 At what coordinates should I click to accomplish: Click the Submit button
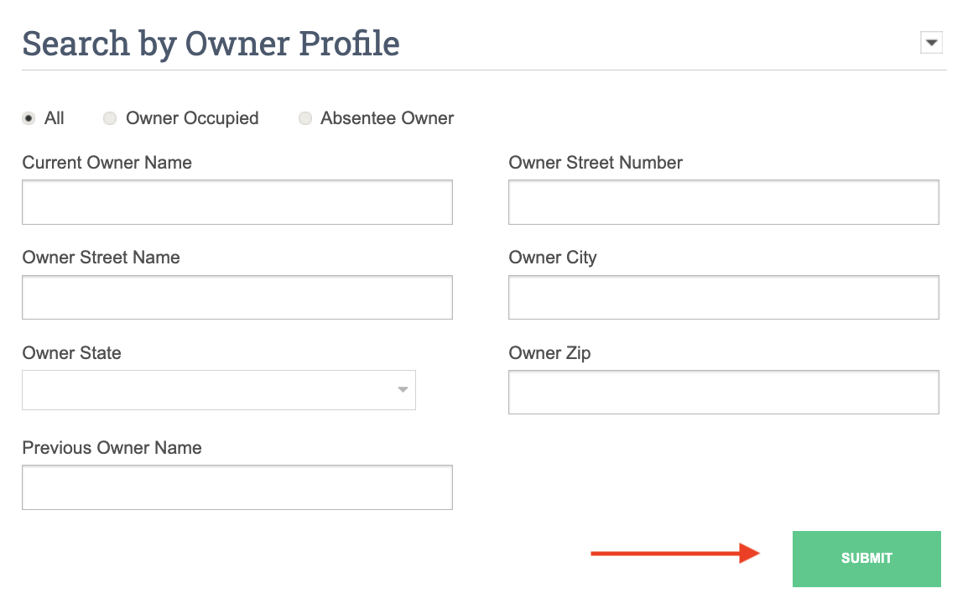pos(866,559)
